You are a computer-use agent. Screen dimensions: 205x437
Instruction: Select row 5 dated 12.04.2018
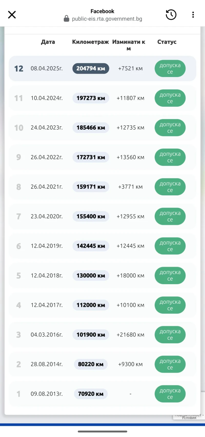[46, 275]
